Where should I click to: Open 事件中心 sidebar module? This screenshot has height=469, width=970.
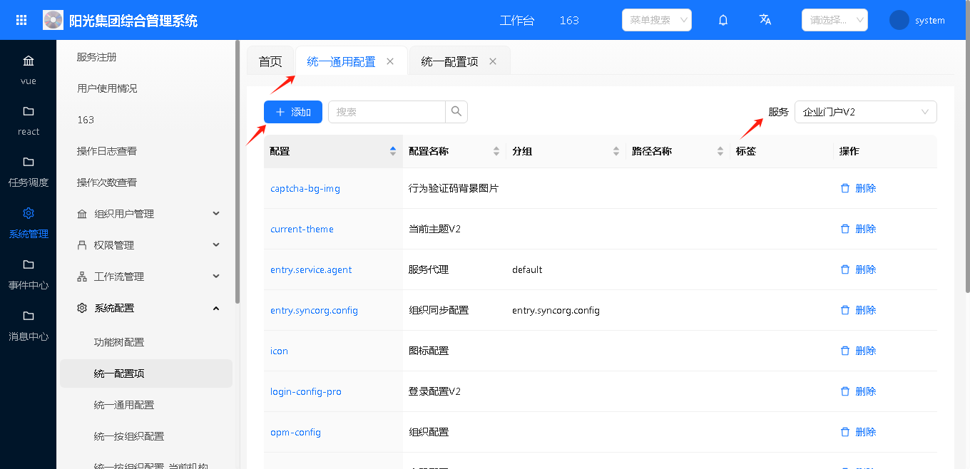click(x=29, y=274)
